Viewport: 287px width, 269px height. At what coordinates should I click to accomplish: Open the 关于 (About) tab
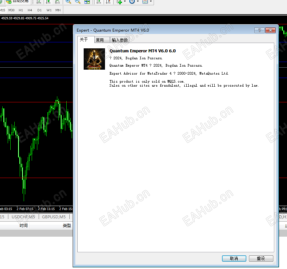pyautogui.click(x=86, y=40)
